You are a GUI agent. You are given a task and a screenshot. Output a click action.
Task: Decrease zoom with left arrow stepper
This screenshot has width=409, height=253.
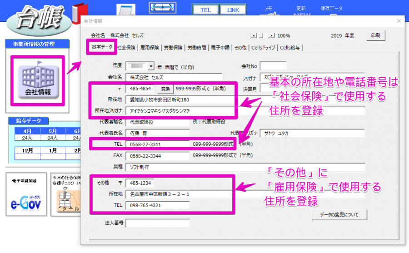tap(254, 35)
